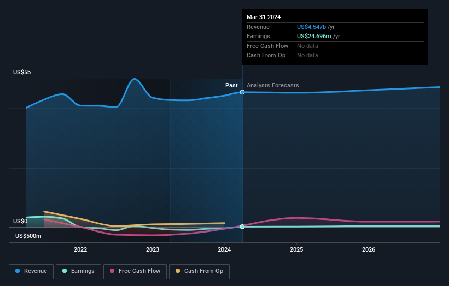Click the tooltip date 'Mar 31 2024'
Image resolution: width=449 pixels, height=286 pixels.
point(264,17)
